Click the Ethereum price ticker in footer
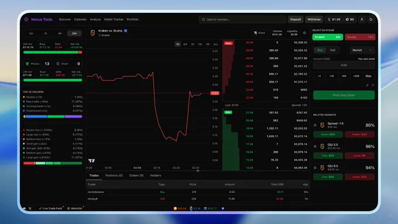Viewport: 398px width, 224px height. click(195, 208)
